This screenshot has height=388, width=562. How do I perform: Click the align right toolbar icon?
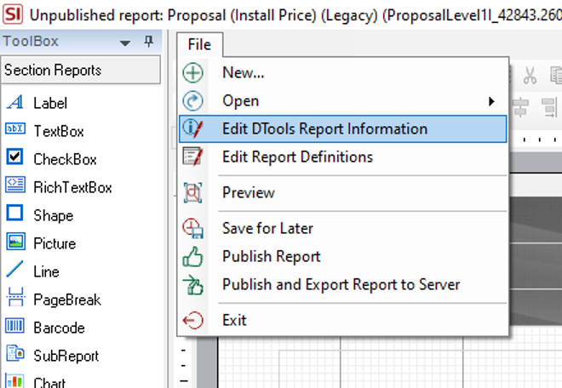coord(549,106)
